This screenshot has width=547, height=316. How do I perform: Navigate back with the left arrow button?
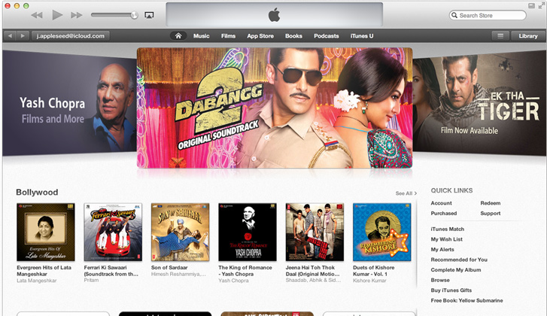pyautogui.click(x=11, y=36)
